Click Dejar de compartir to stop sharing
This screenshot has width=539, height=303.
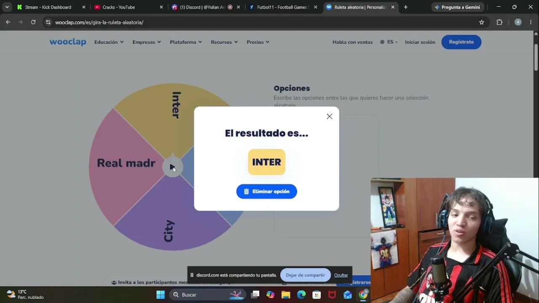point(305,275)
